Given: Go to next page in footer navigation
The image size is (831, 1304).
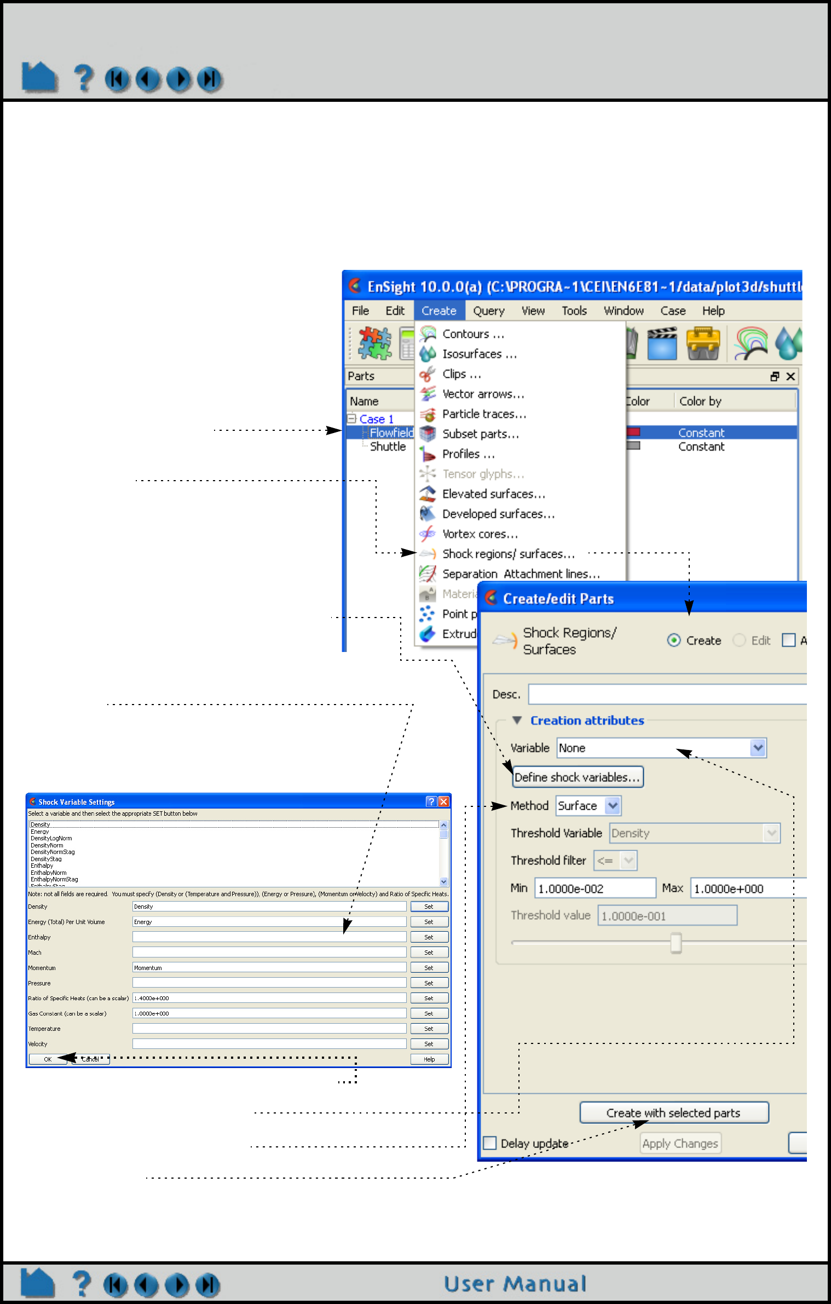Looking at the screenshot, I should 177,1285.
